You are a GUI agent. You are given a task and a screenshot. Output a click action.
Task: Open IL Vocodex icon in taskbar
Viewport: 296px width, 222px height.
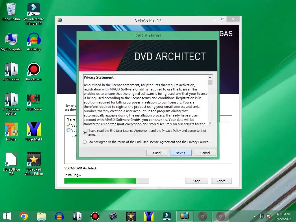click(77, 216)
